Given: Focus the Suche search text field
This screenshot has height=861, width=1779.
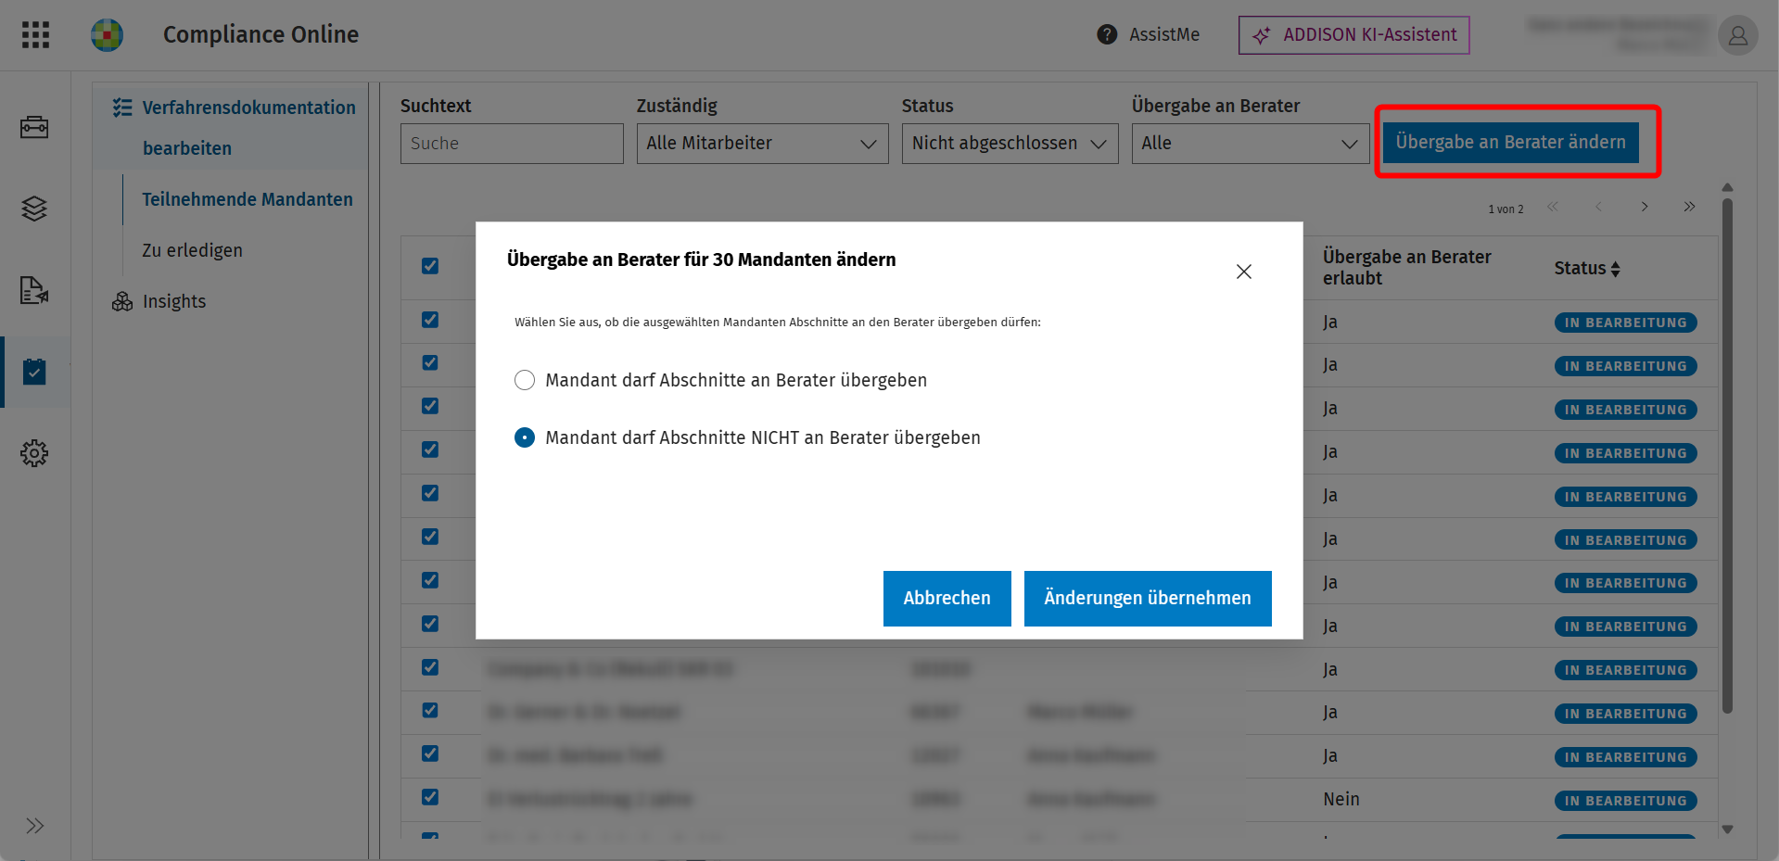Looking at the screenshot, I should click(512, 144).
